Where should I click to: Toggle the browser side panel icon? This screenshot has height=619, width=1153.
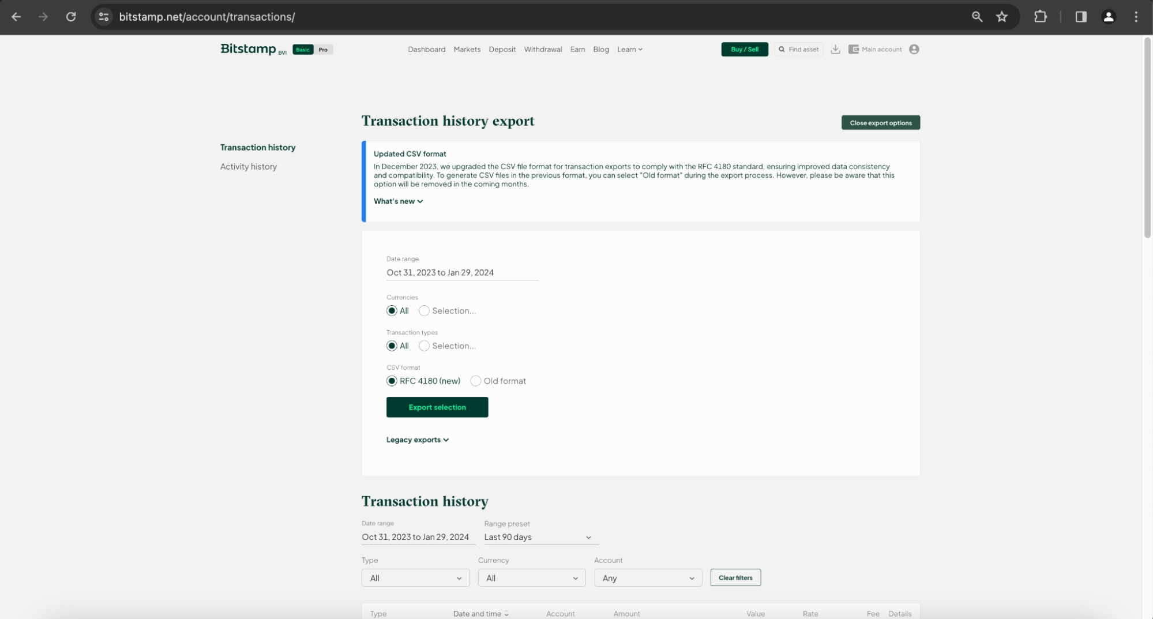click(1081, 17)
